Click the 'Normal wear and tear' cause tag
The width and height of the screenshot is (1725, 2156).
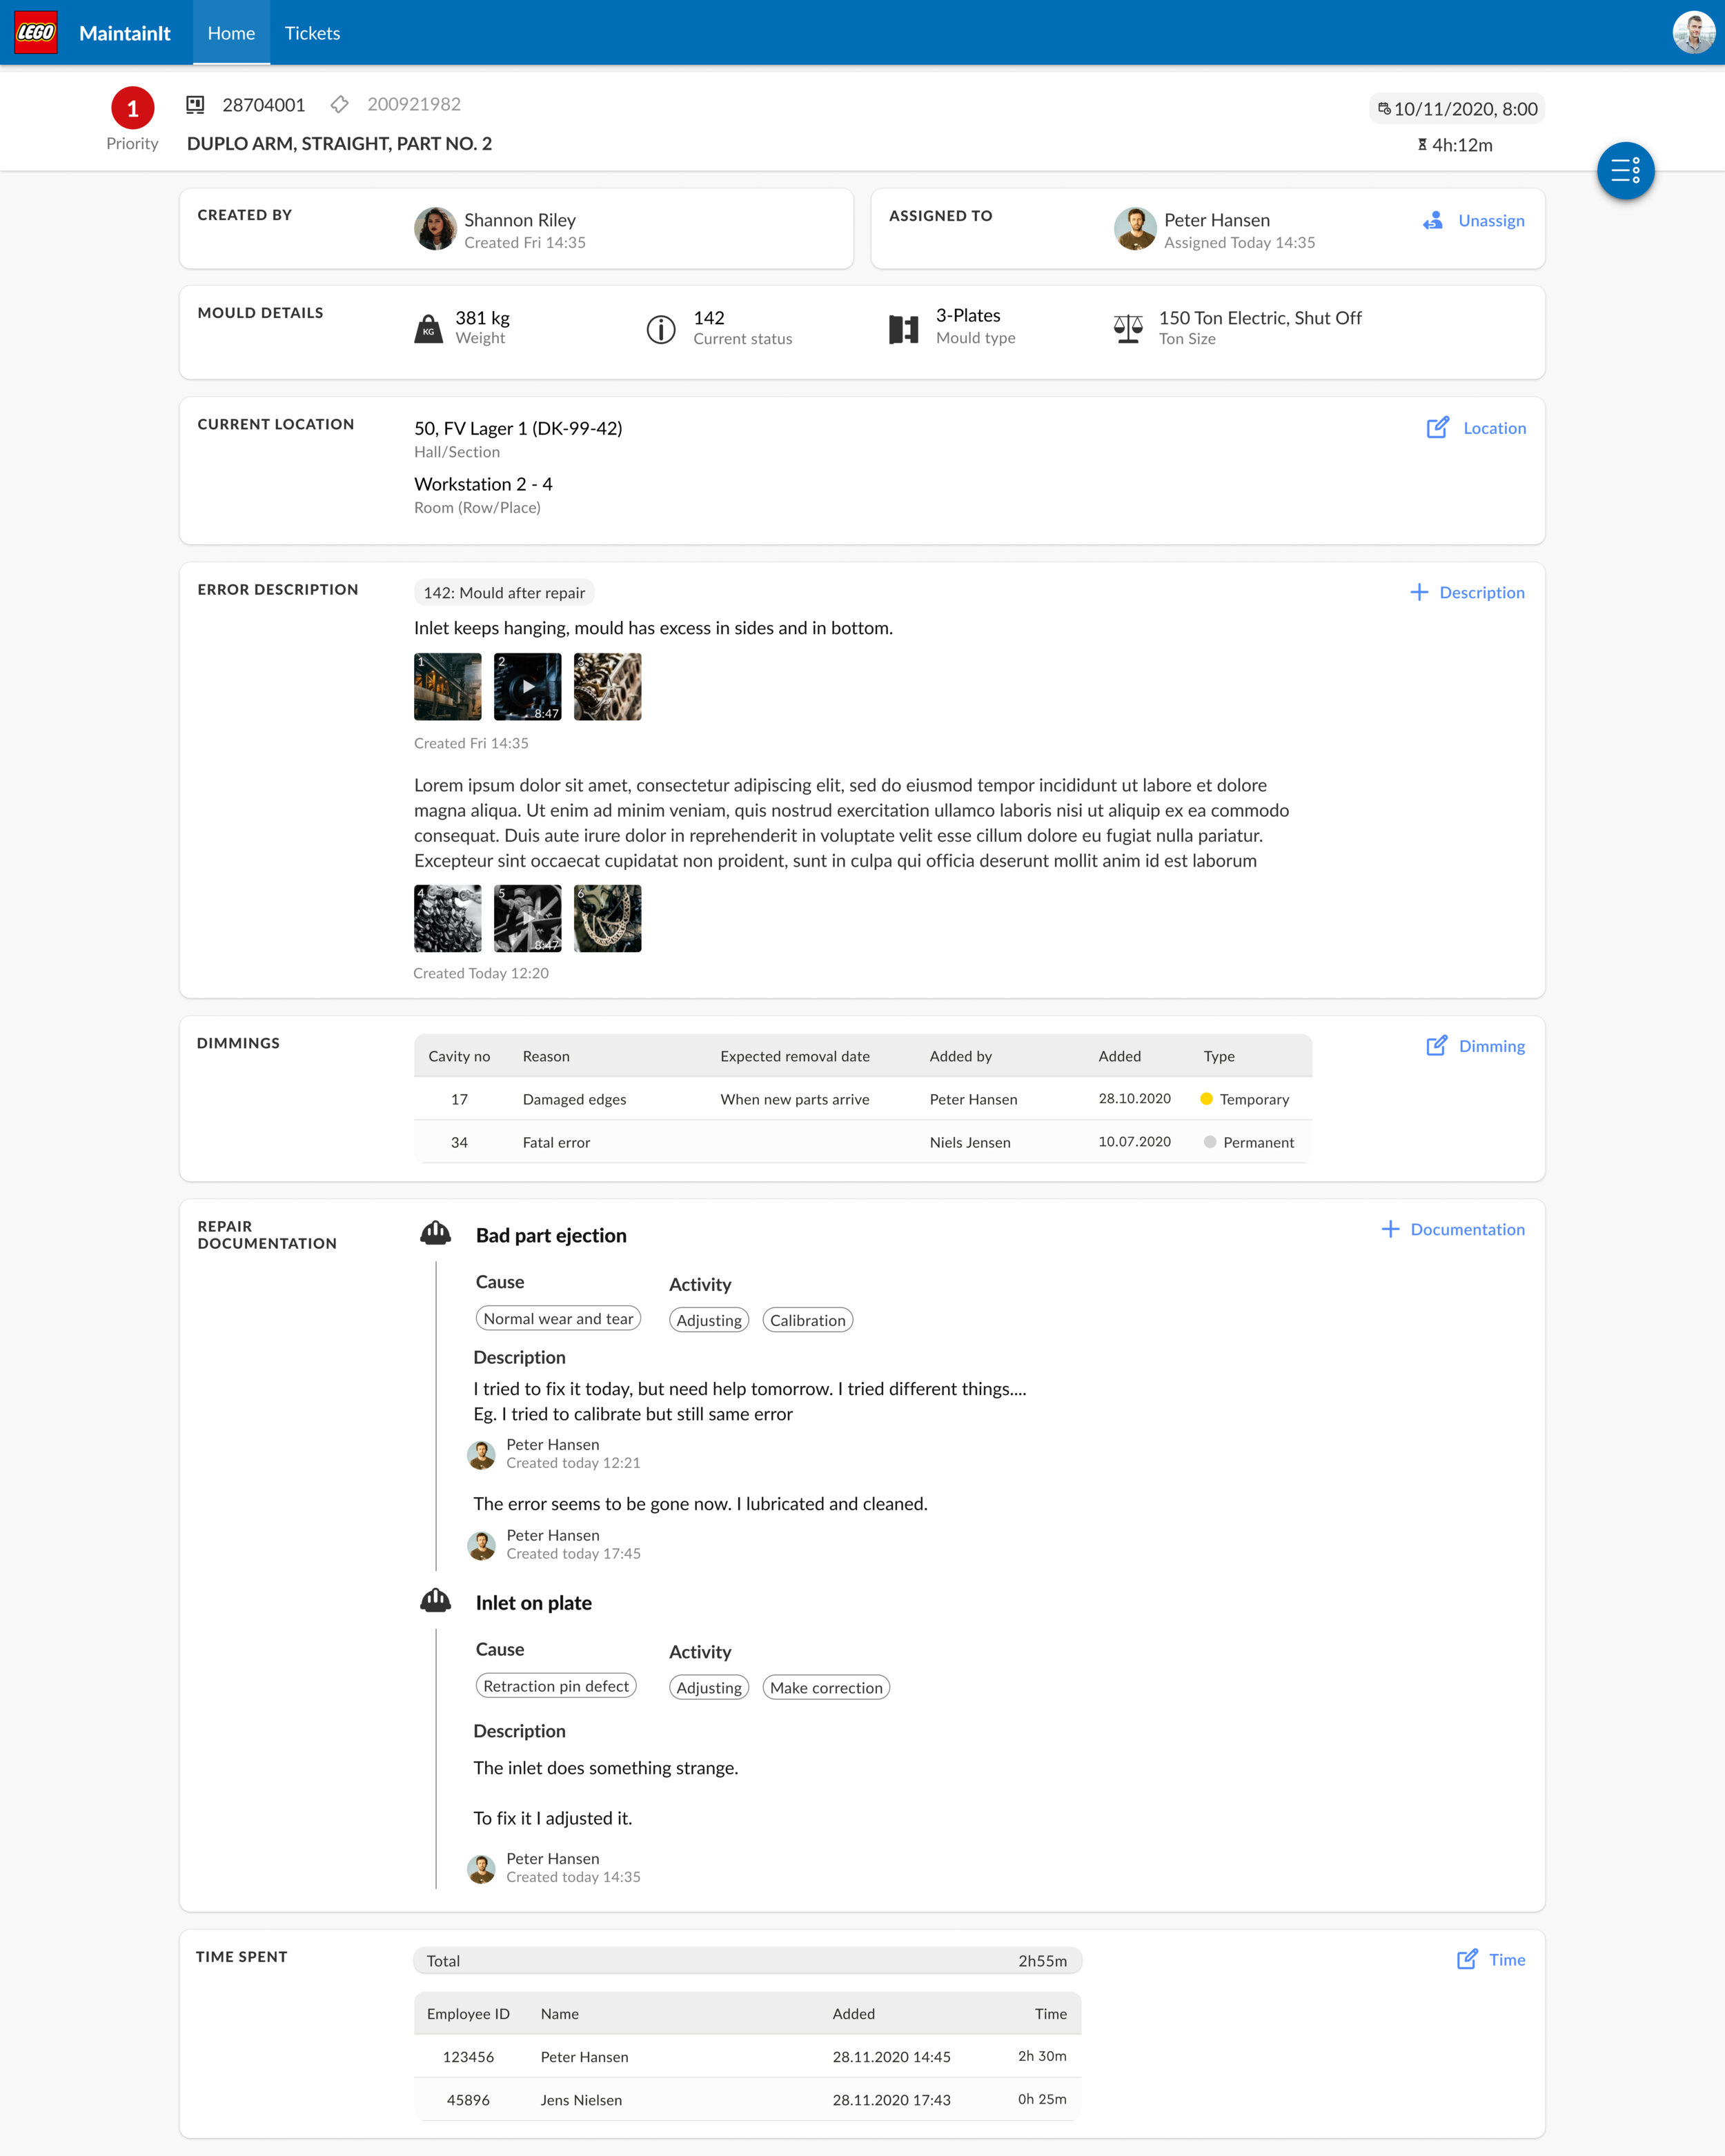(x=558, y=1319)
